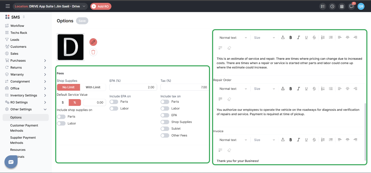
Task: Open the hamburger navigation menu
Action: (x=8, y=6)
